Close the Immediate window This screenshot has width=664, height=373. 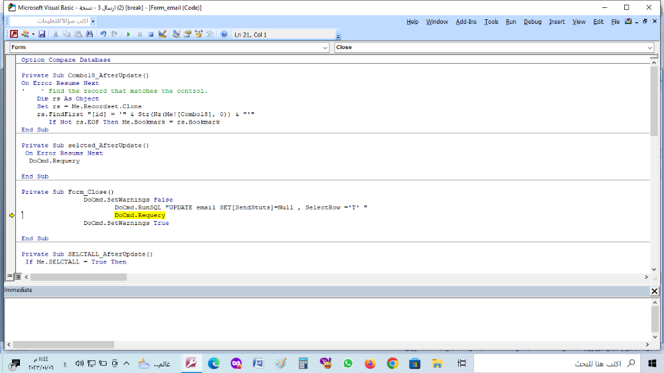(654, 291)
